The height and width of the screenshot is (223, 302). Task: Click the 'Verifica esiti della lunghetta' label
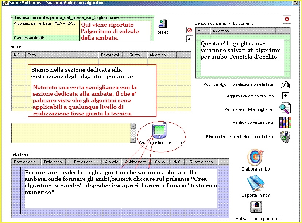tap(248, 109)
